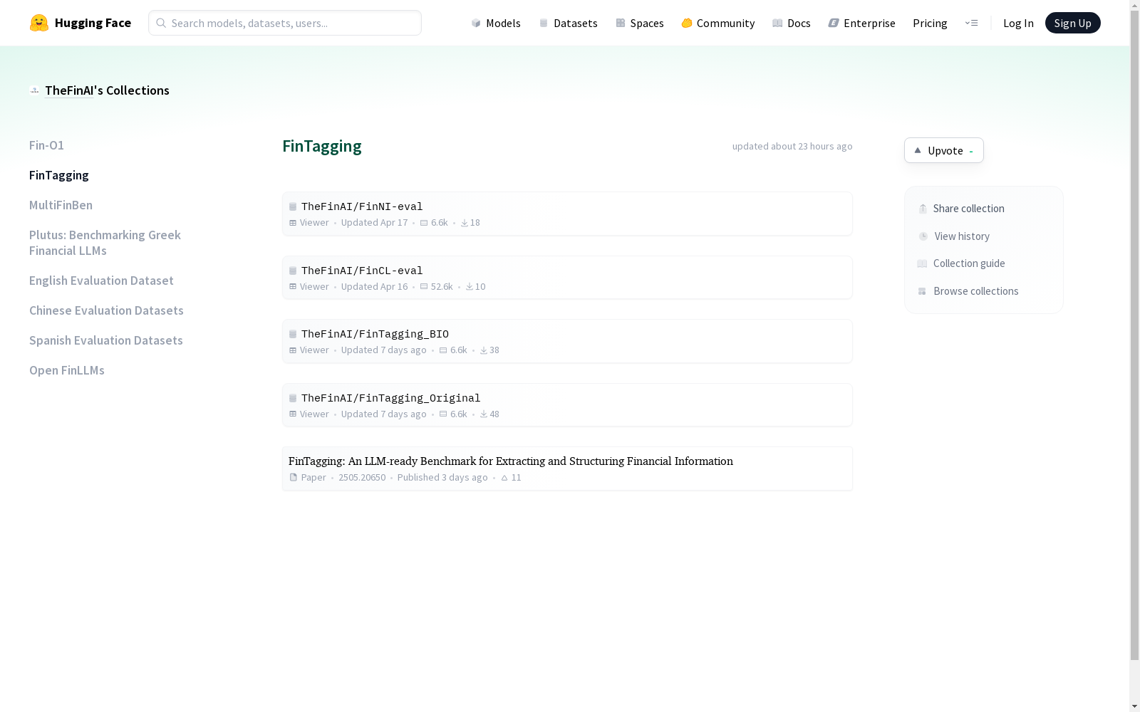The image size is (1140, 712).
Task: Click the Community yellow icon
Action: (687, 23)
